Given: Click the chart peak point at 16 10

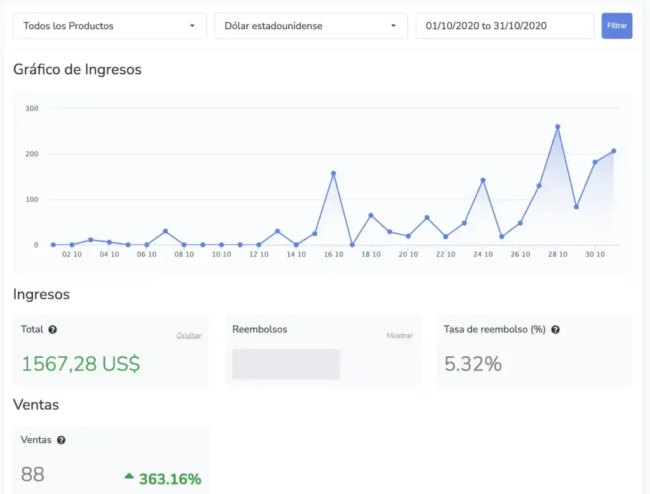Looking at the screenshot, I should coord(333,173).
